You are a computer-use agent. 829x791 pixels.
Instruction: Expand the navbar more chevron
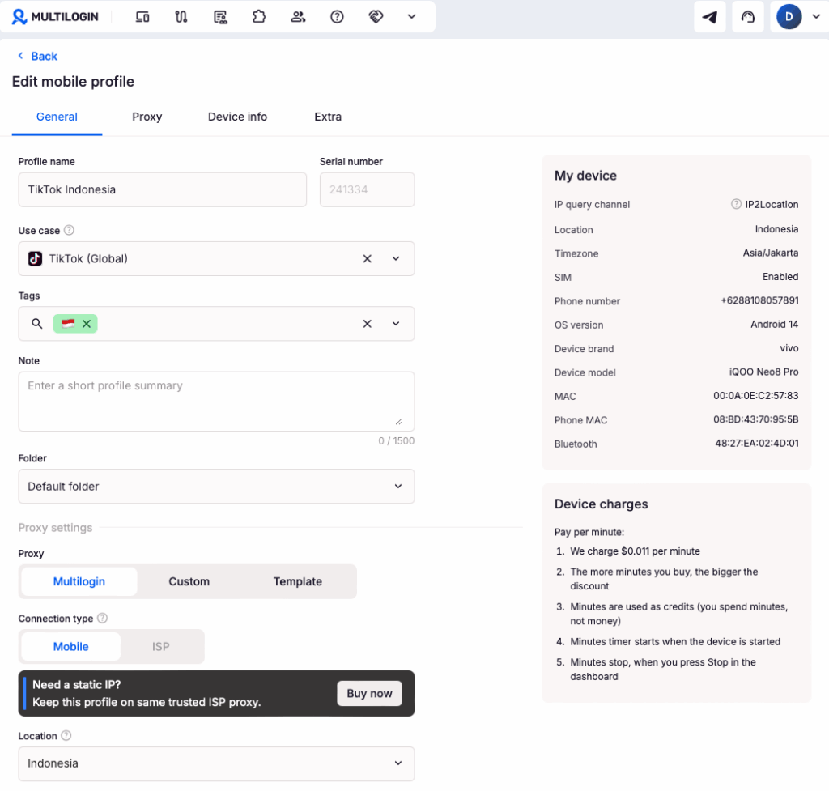pos(412,16)
